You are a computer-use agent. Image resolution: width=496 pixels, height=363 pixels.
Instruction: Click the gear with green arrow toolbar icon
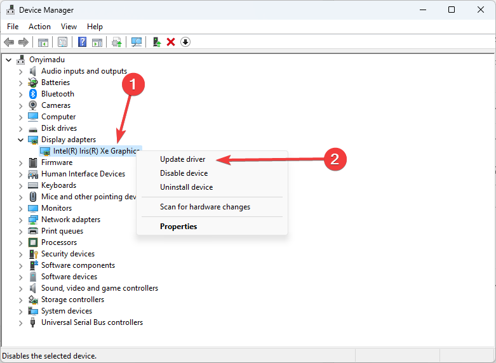[x=117, y=42]
